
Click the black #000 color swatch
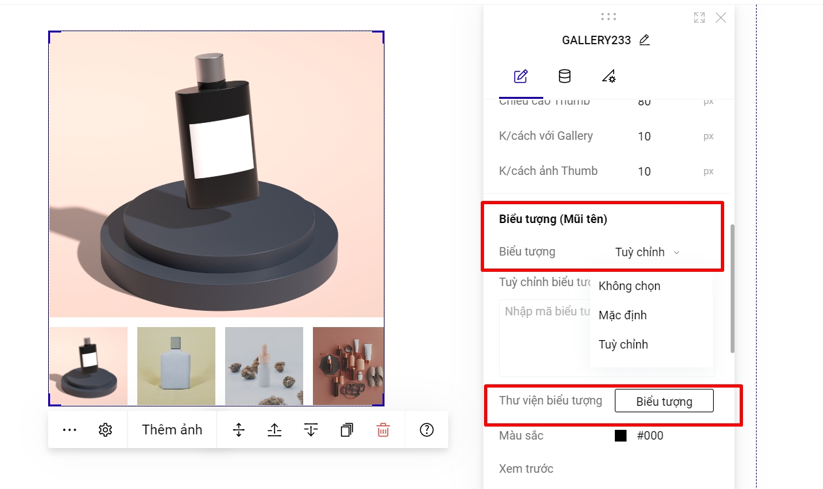pos(621,436)
